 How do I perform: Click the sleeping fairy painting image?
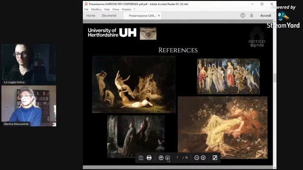point(223,127)
